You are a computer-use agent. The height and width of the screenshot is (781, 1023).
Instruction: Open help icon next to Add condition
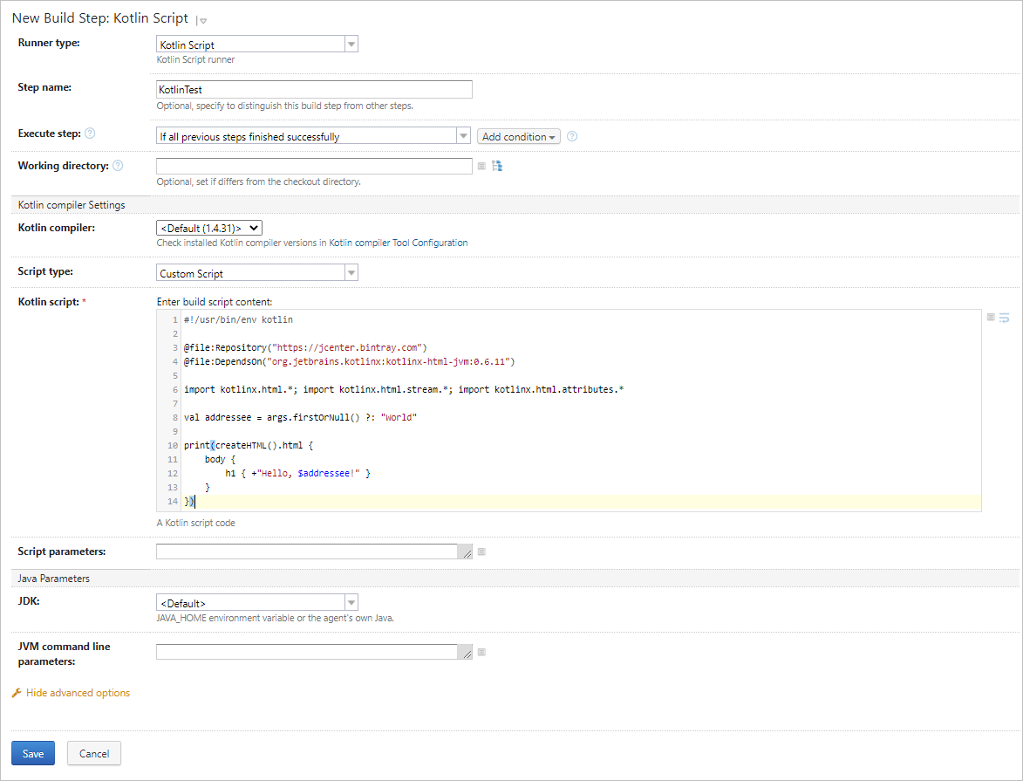[572, 136]
